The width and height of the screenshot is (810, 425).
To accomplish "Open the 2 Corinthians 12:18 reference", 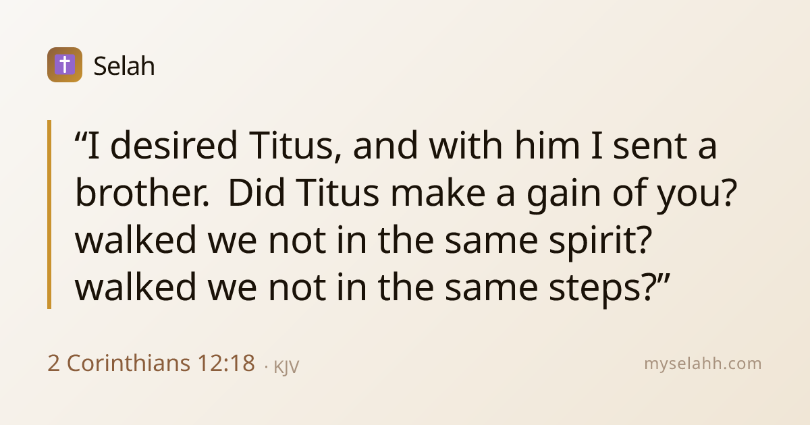I will coord(151,364).
